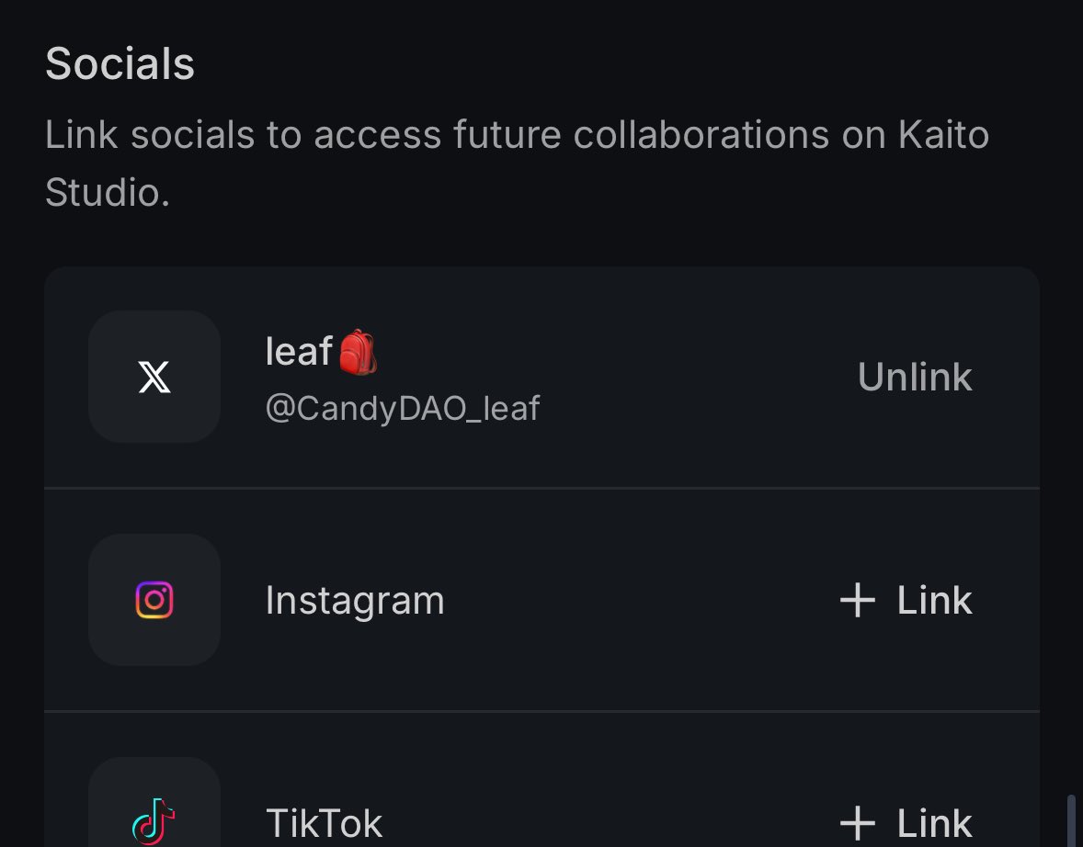Click the plus icon beside Instagram Link
This screenshot has width=1083, height=847.
point(857,601)
